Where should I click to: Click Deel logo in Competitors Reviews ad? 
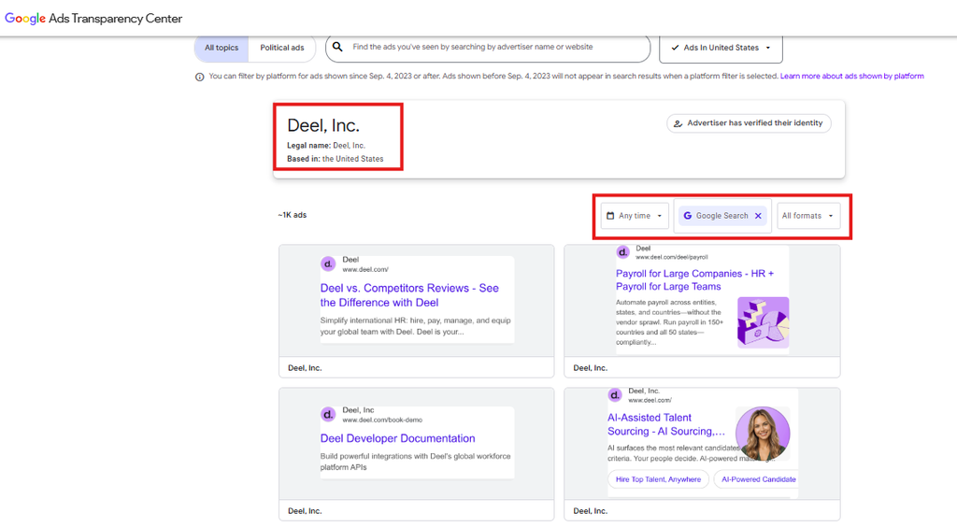click(328, 264)
